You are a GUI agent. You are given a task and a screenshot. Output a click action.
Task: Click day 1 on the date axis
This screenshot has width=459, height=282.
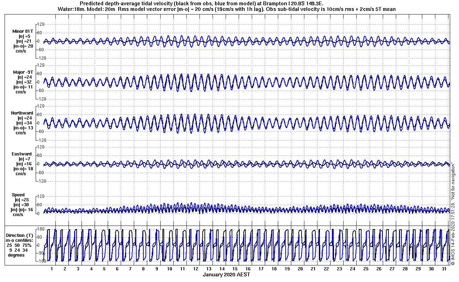point(52,269)
